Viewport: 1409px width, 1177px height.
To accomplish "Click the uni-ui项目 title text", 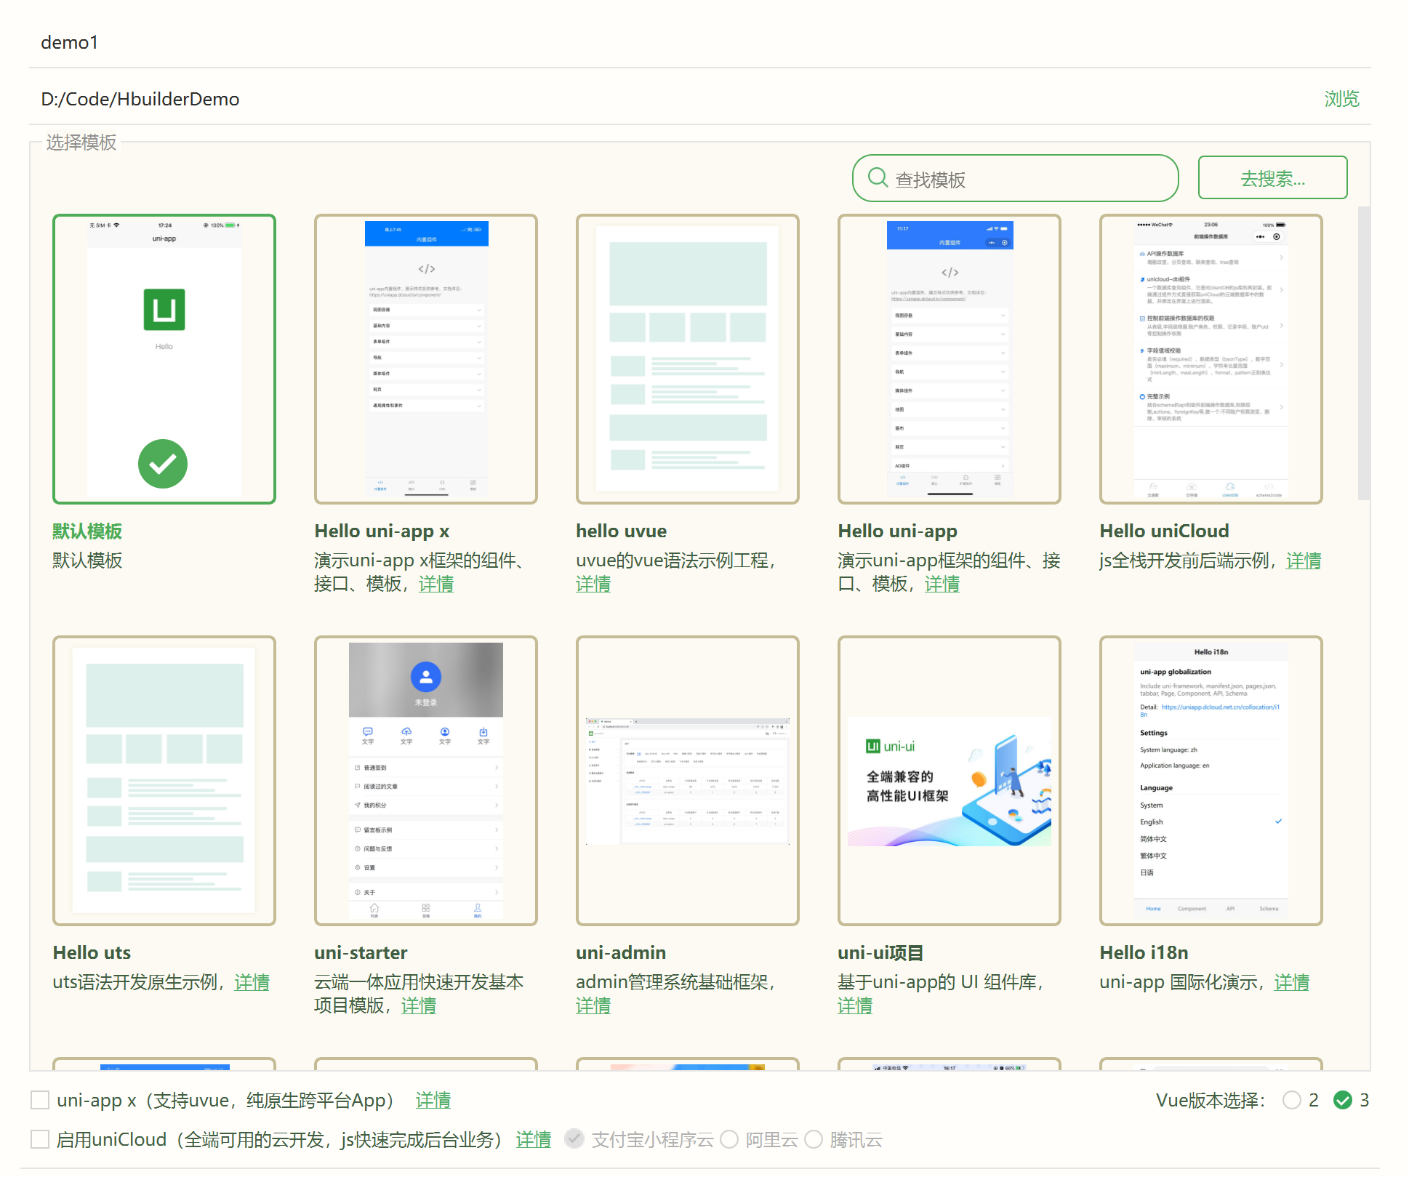I will point(880,952).
